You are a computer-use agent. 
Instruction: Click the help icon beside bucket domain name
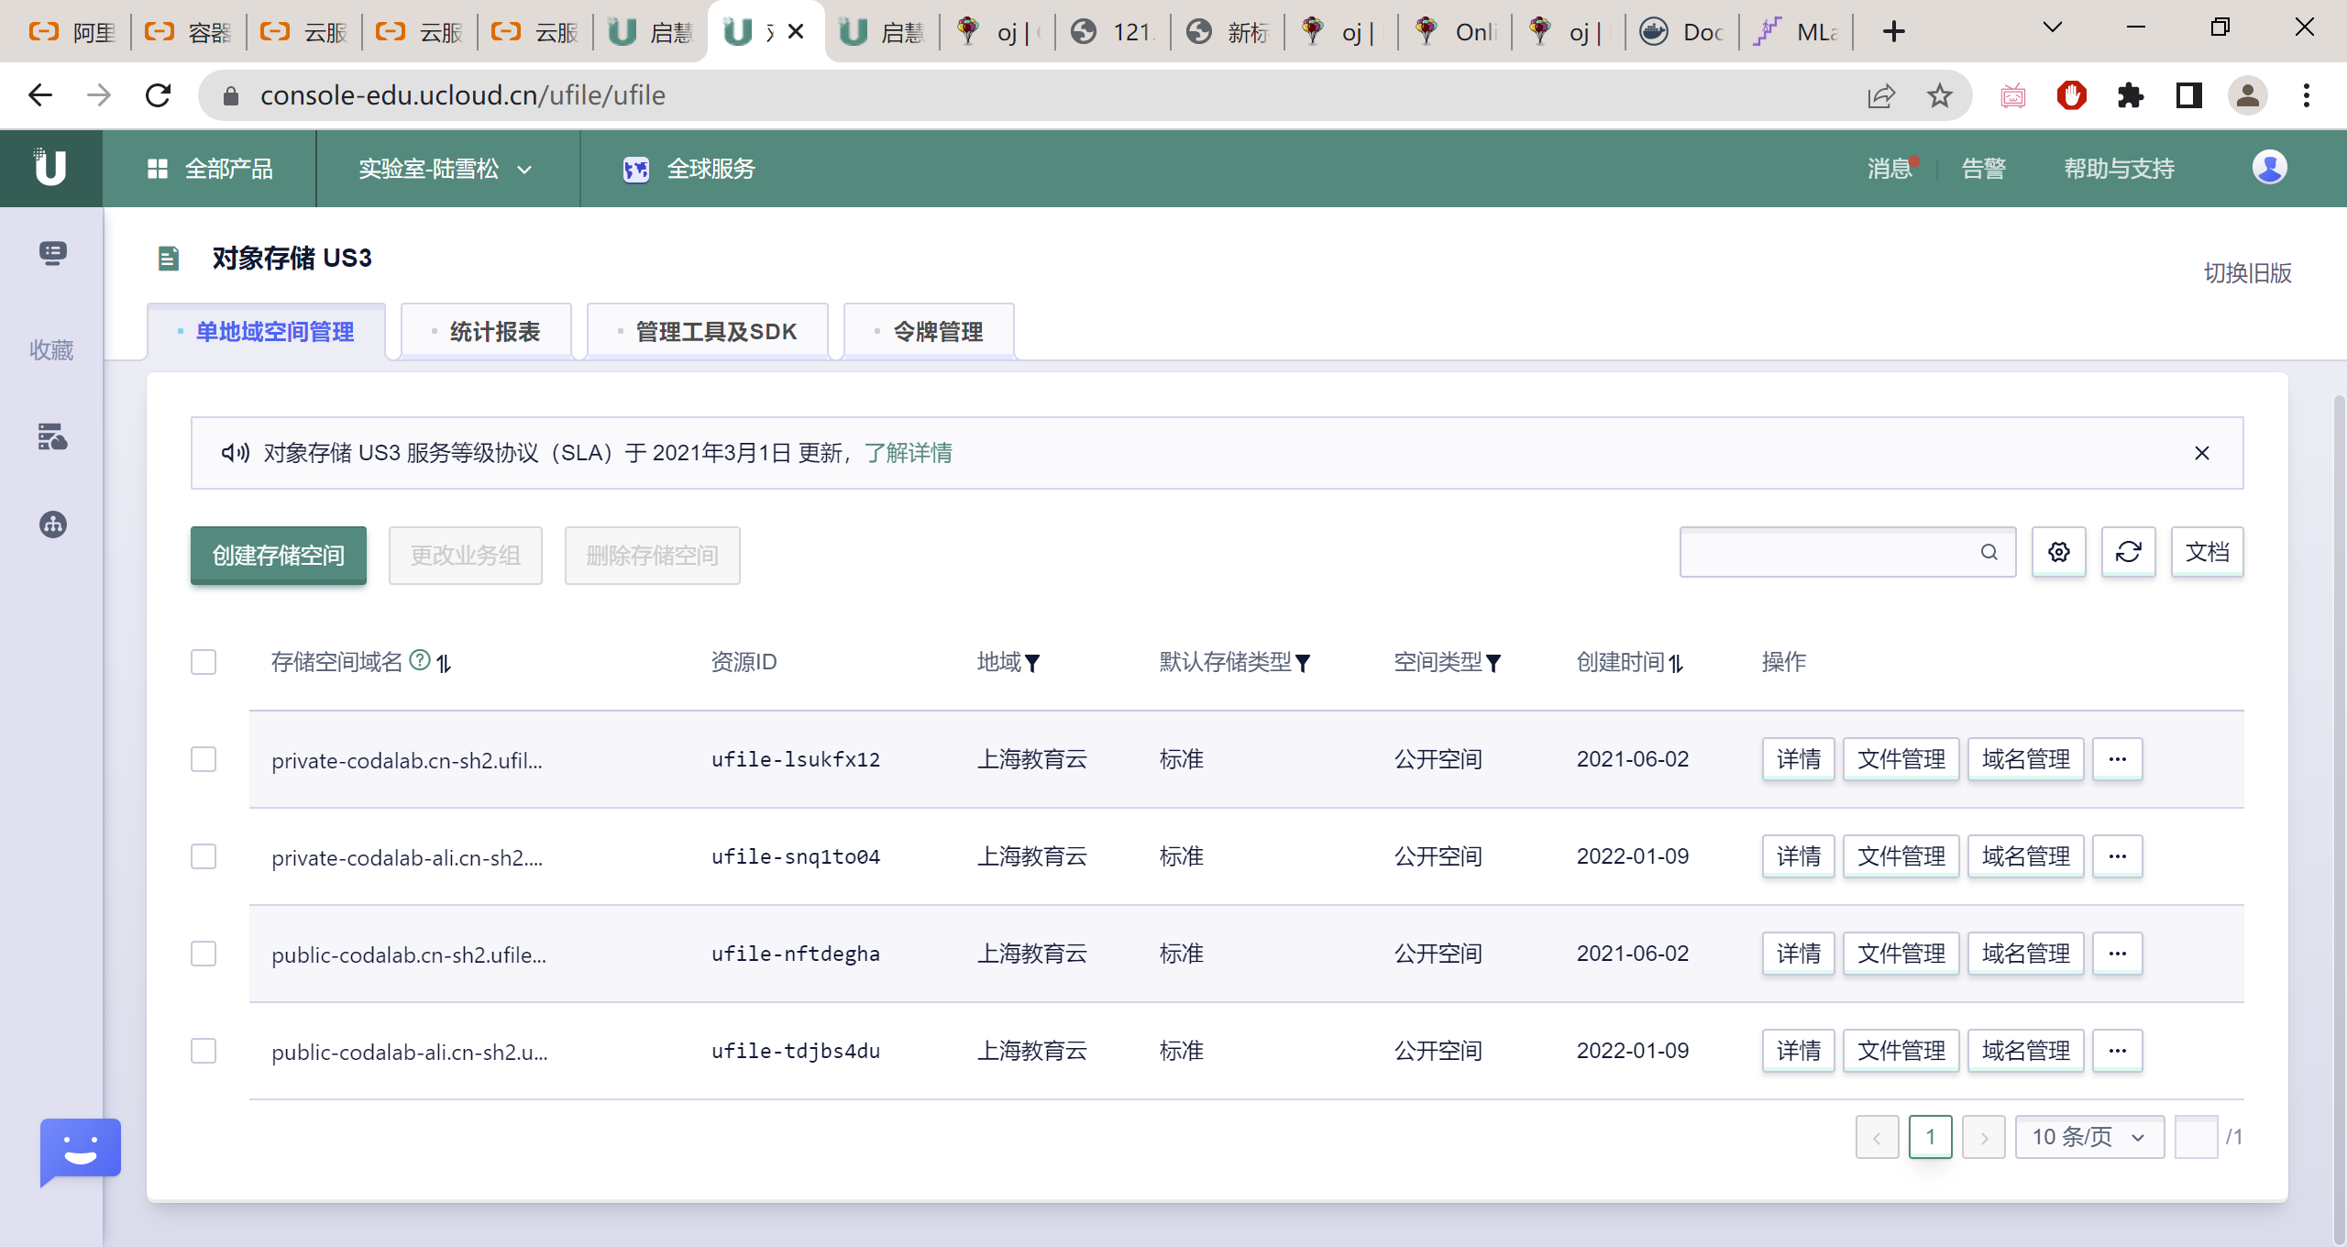pyautogui.click(x=419, y=660)
